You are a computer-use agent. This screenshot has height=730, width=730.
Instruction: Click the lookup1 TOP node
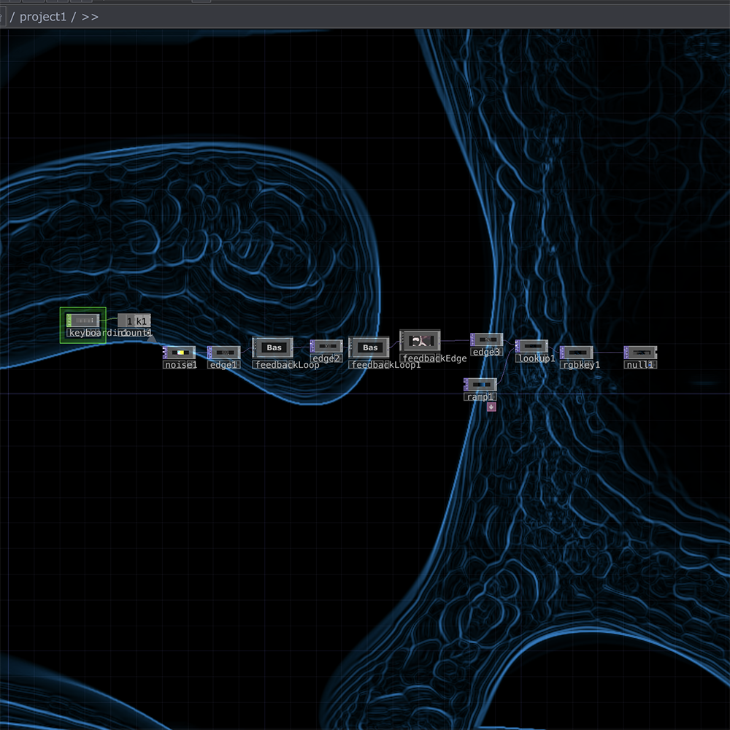pyautogui.click(x=533, y=346)
